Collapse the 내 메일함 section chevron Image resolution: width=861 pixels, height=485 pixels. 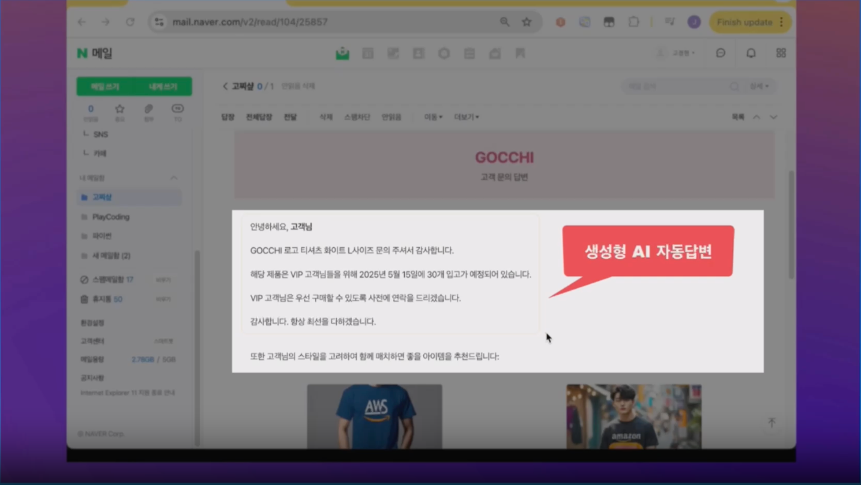[x=174, y=178]
